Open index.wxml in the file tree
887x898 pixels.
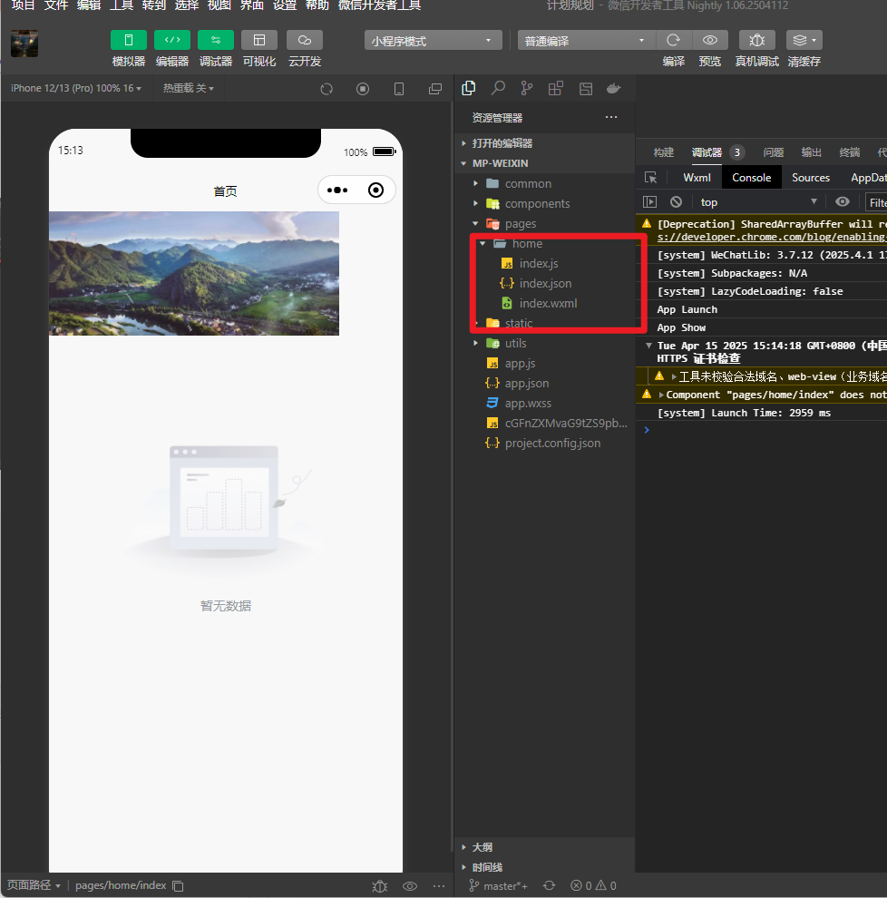point(548,303)
